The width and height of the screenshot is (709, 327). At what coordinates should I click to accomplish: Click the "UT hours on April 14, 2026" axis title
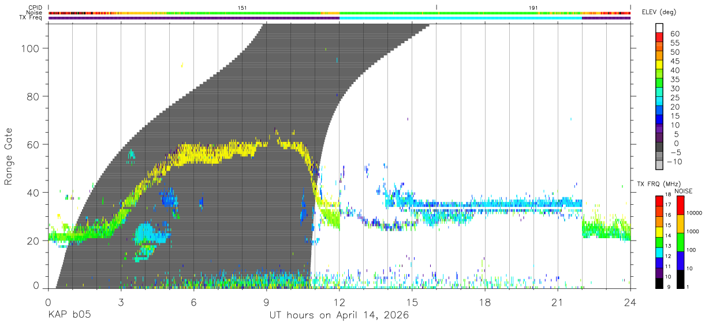339,315
